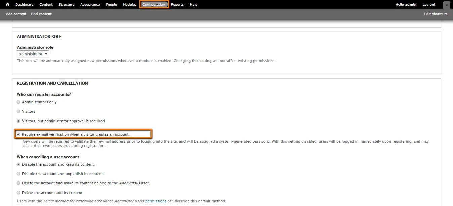Click the Edit shortcuts link
The width and height of the screenshot is (453, 206).
pos(436,14)
